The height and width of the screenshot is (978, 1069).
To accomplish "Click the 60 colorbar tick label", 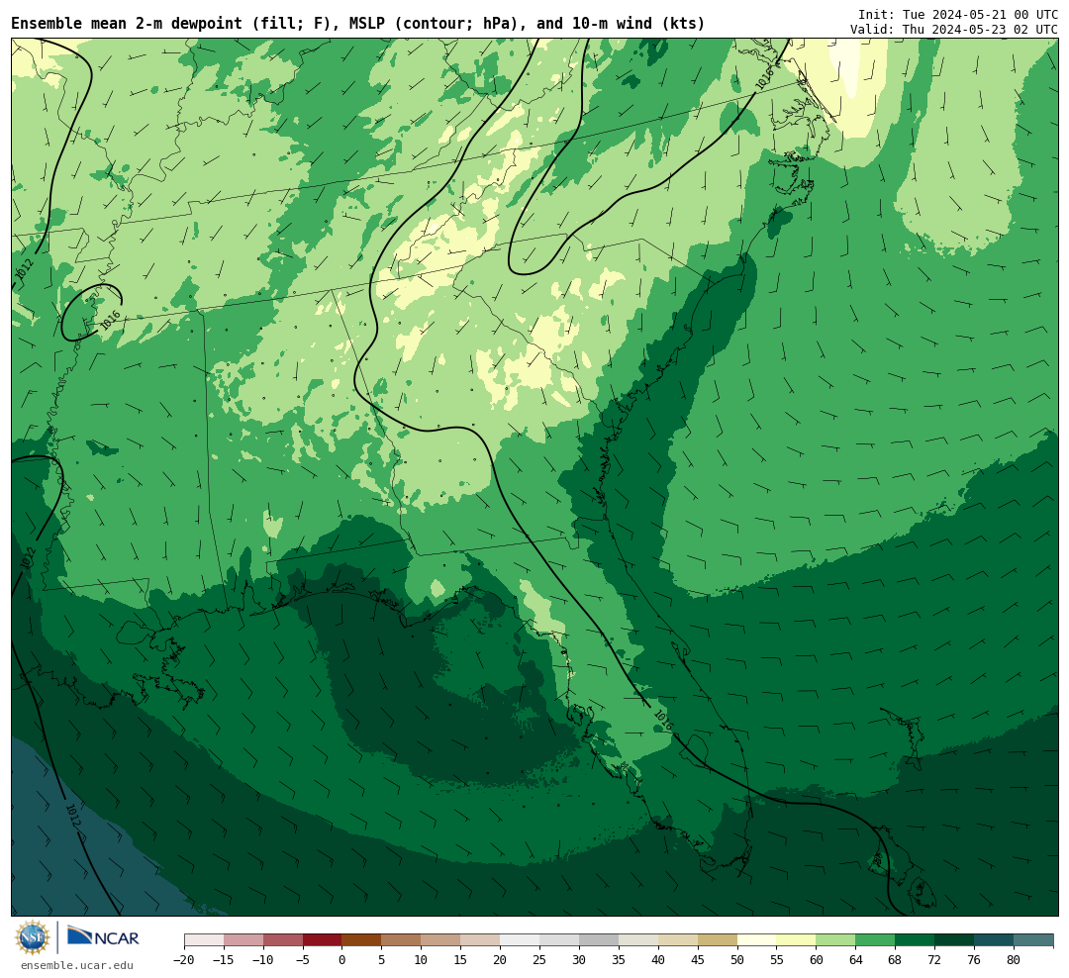I will click(x=817, y=960).
